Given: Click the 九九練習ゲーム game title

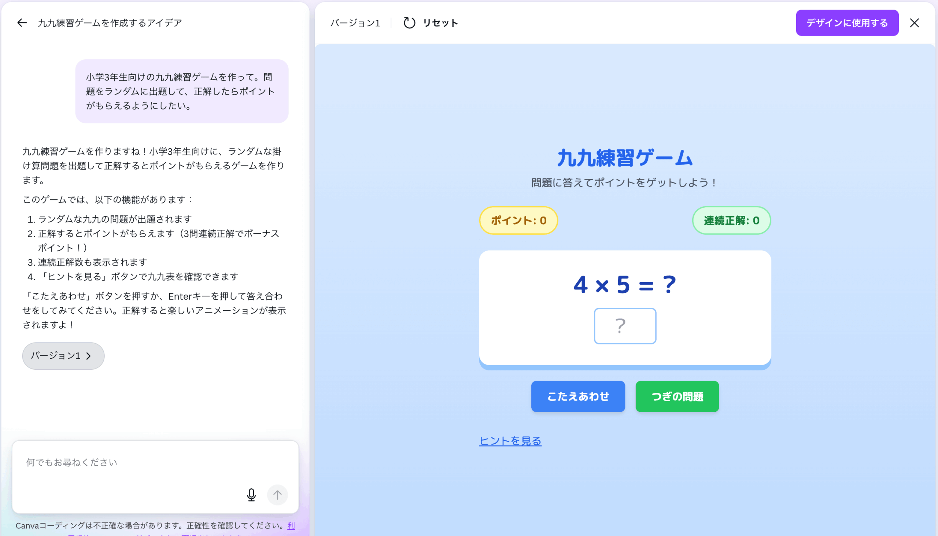Looking at the screenshot, I should pyautogui.click(x=625, y=158).
